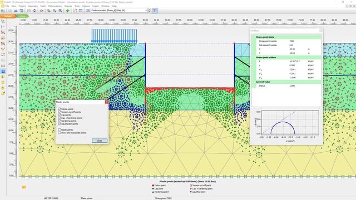Click the Mohr circle graph in Hint box

[290, 122]
